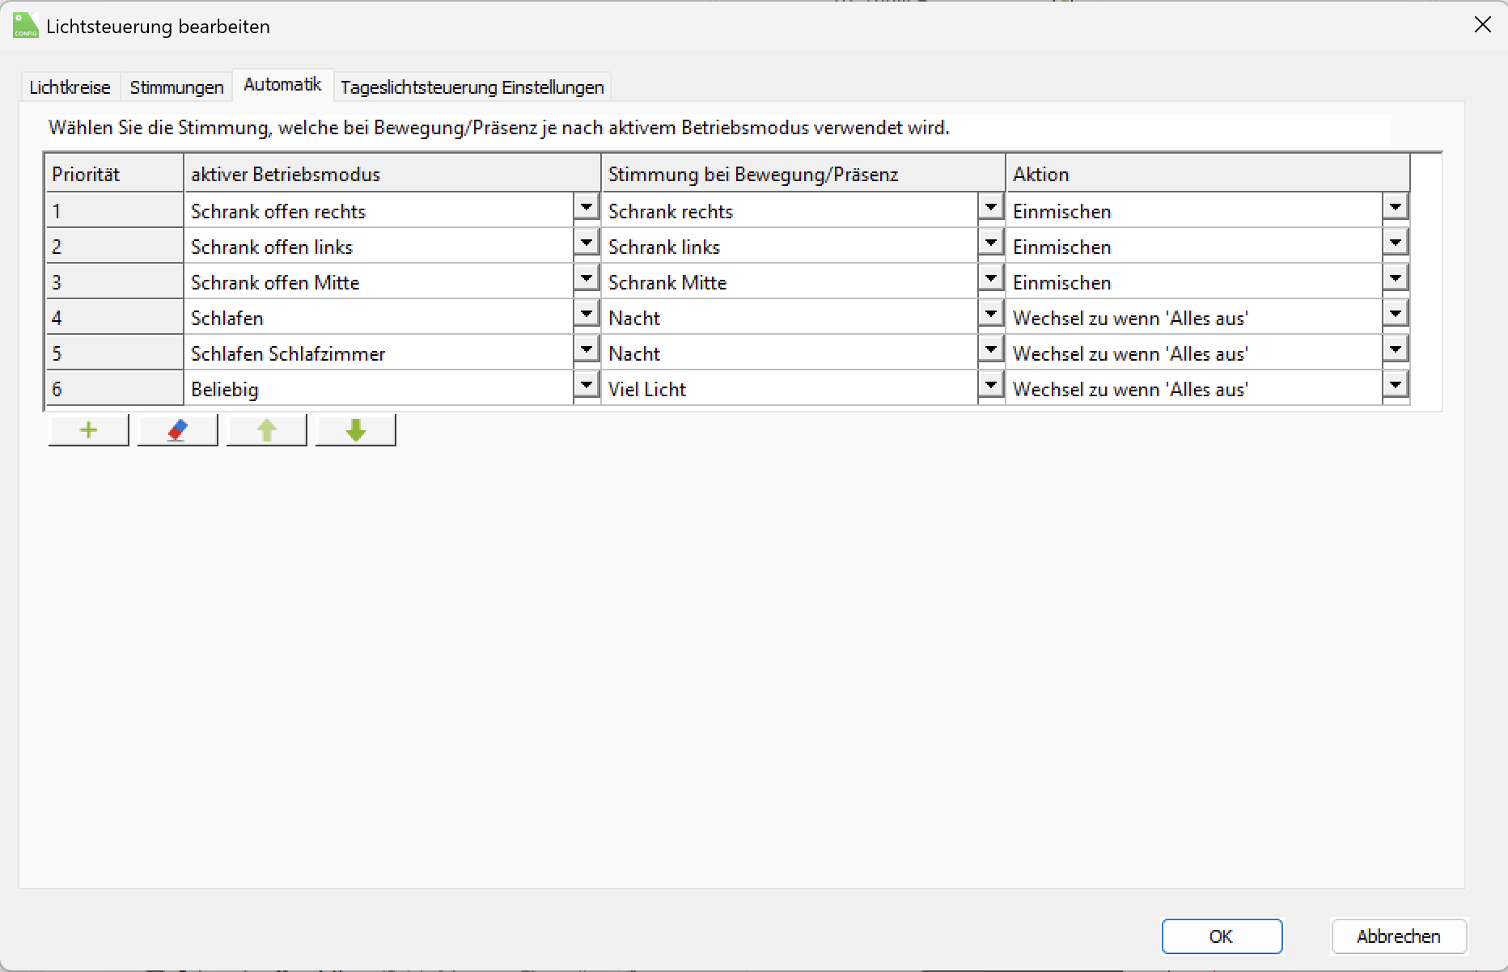The width and height of the screenshot is (1508, 972).
Task: Click the 'Schrank offen Mitte' mode cell
Action: click(379, 282)
